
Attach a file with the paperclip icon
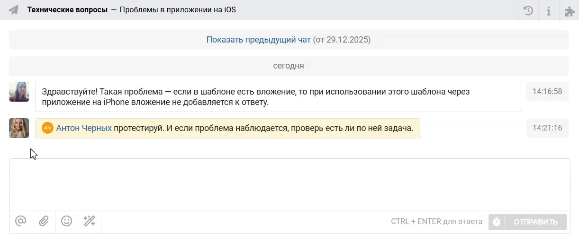tap(44, 221)
